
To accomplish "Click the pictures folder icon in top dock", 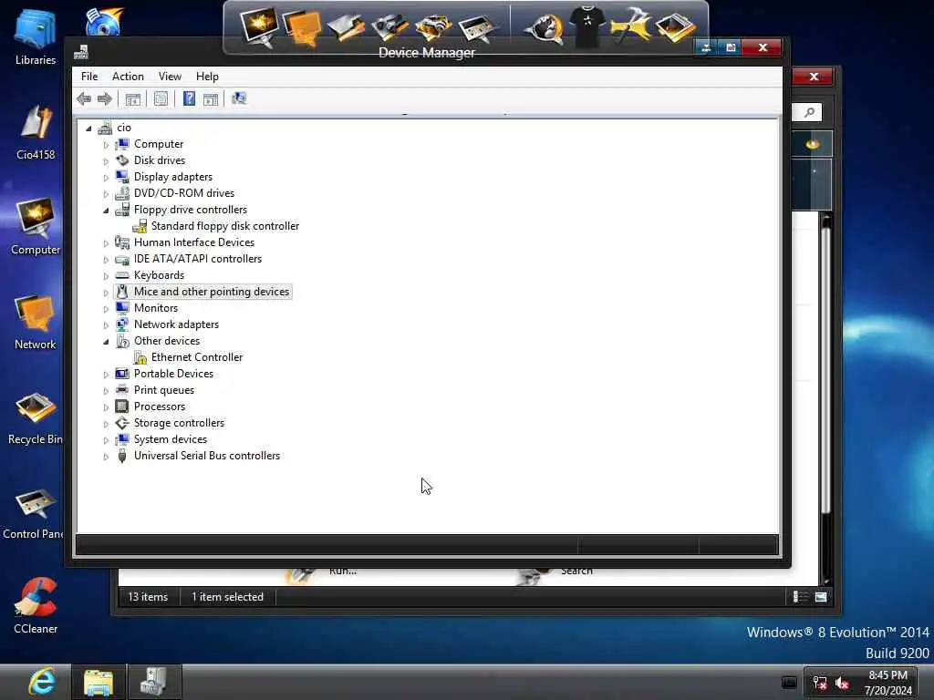I will [x=675, y=28].
